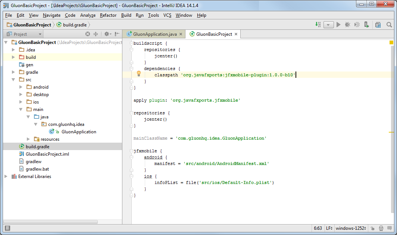This screenshot has height=235, width=397.
Task: Close the GluonApplication.java tab
Action: click(x=181, y=34)
